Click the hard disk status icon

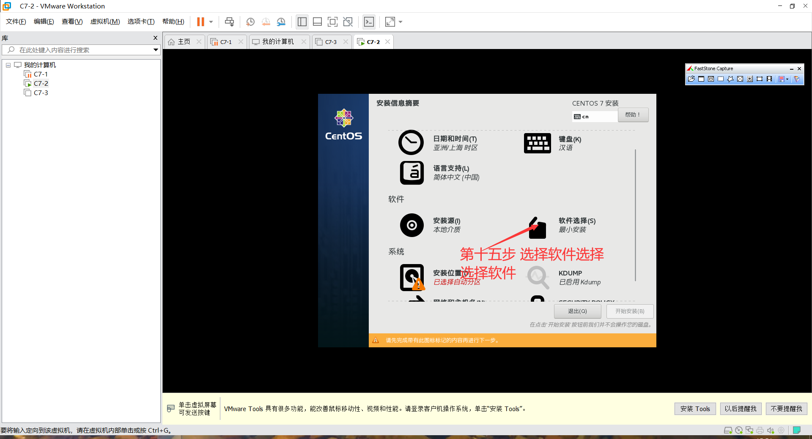728,431
